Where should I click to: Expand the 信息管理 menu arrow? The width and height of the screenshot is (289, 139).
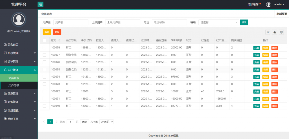35,93
